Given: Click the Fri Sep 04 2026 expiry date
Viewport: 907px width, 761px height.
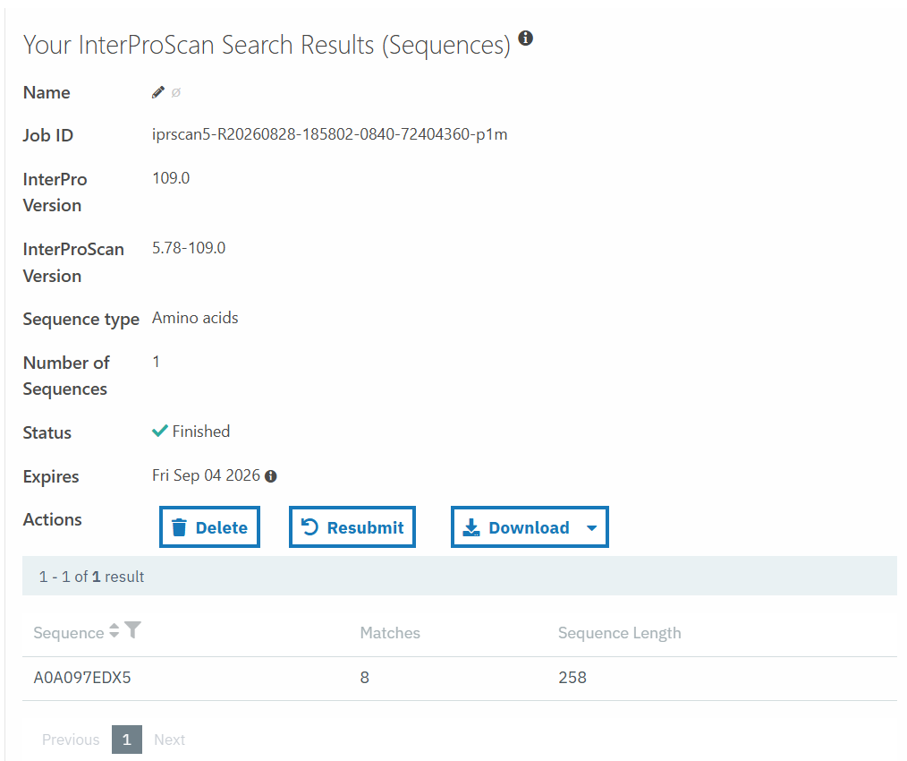Looking at the screenshot, I should (x=206, y=475).
